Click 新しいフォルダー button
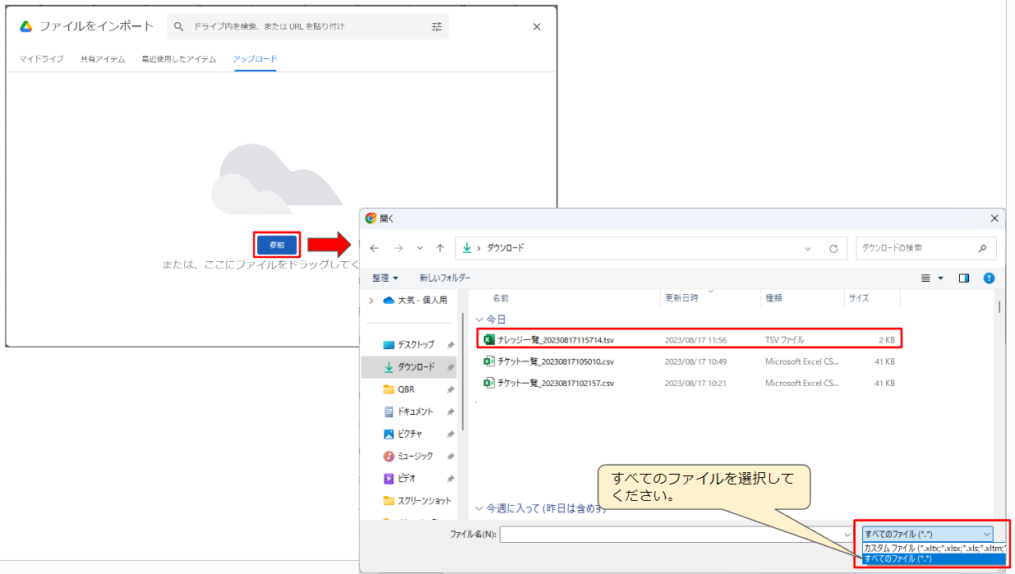 pyautogui.click(x=445, y=278)
